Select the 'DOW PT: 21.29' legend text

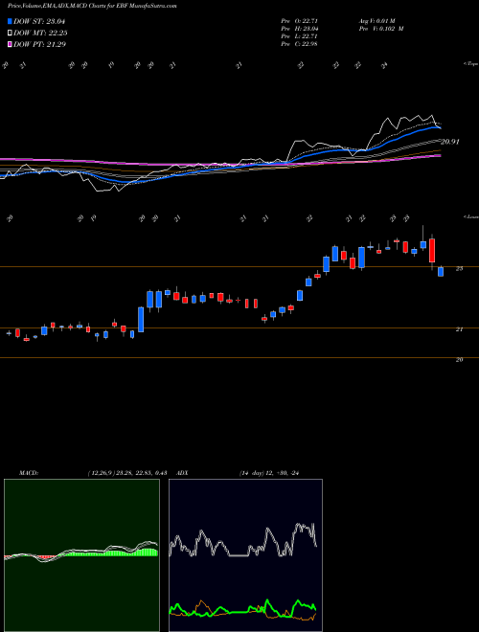click(39, 44)
